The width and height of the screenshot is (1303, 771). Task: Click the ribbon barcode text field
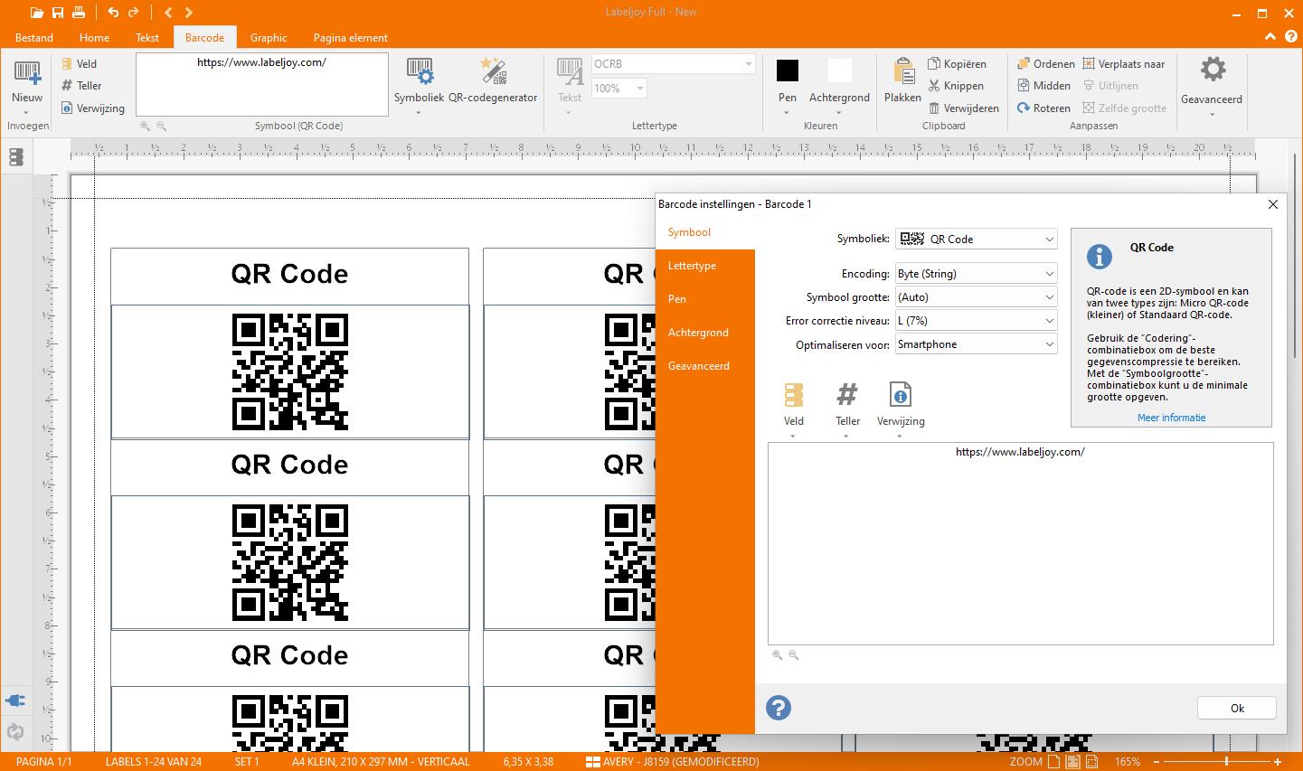tap(262, 85)
